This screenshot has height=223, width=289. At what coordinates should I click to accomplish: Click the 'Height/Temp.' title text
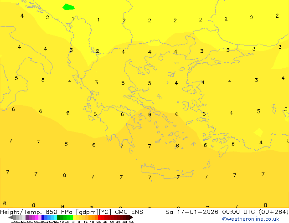pyautogui.click(x=21, y=212)
